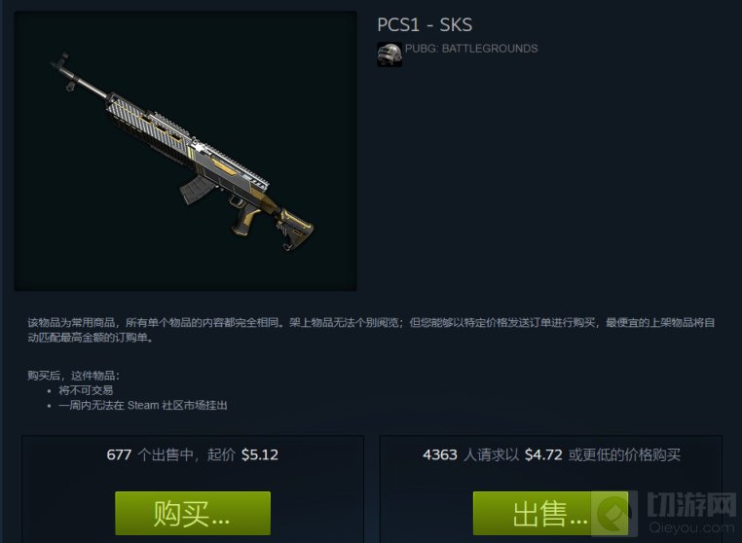Click the Steam 社区市场挂出 restriction line
This screenshot has width=742, height=543.
143,406
